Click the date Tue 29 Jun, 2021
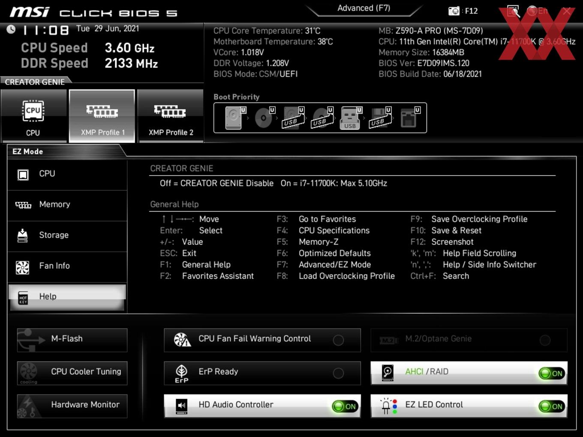583x437 pixels. (108, 29)
